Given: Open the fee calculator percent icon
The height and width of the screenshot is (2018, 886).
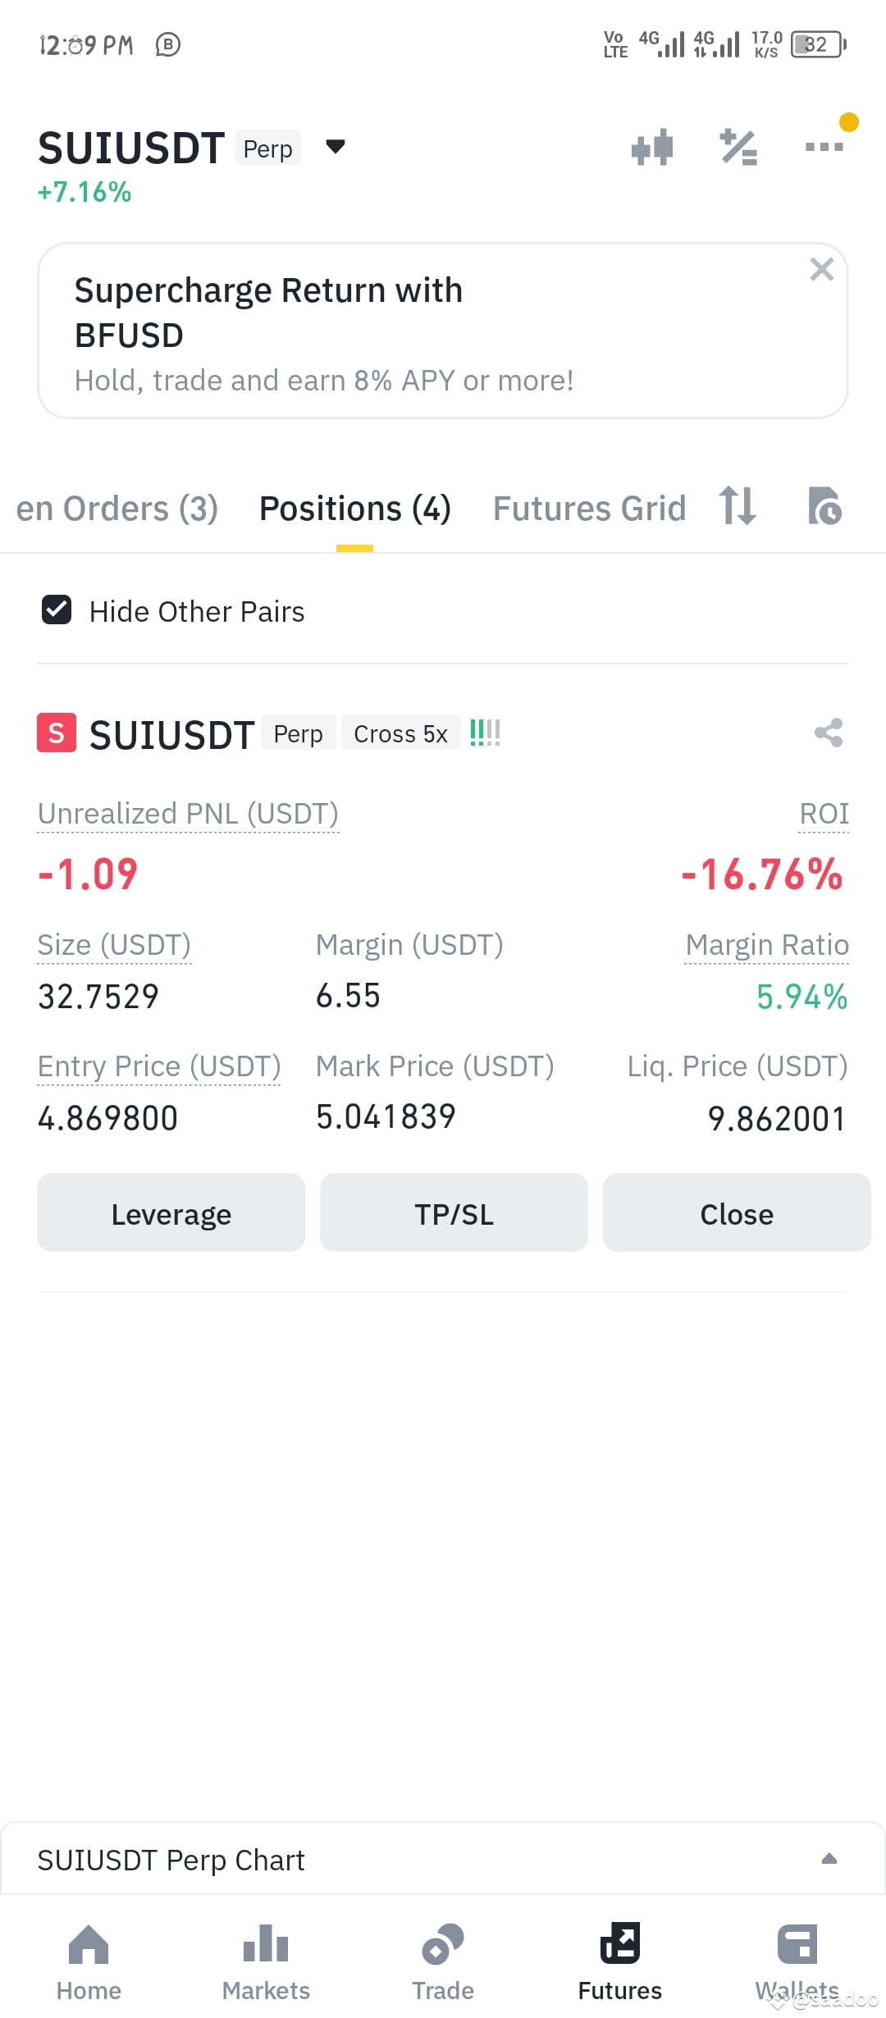Looking at the screenshot, I should pyautogui.click(x=738, y=148).
